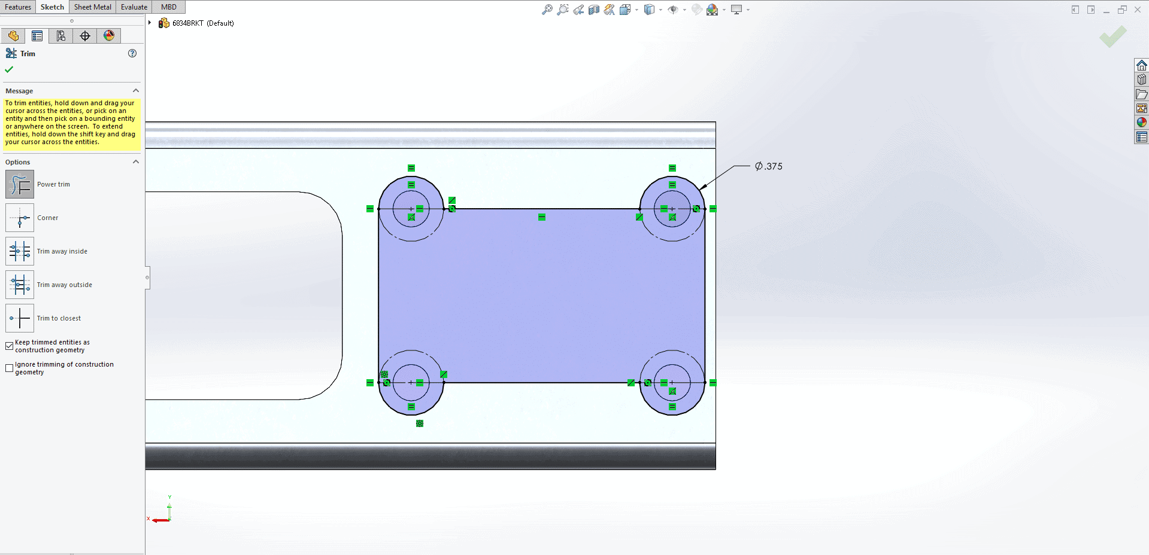Click the left document pane arrow icon

1075,10
